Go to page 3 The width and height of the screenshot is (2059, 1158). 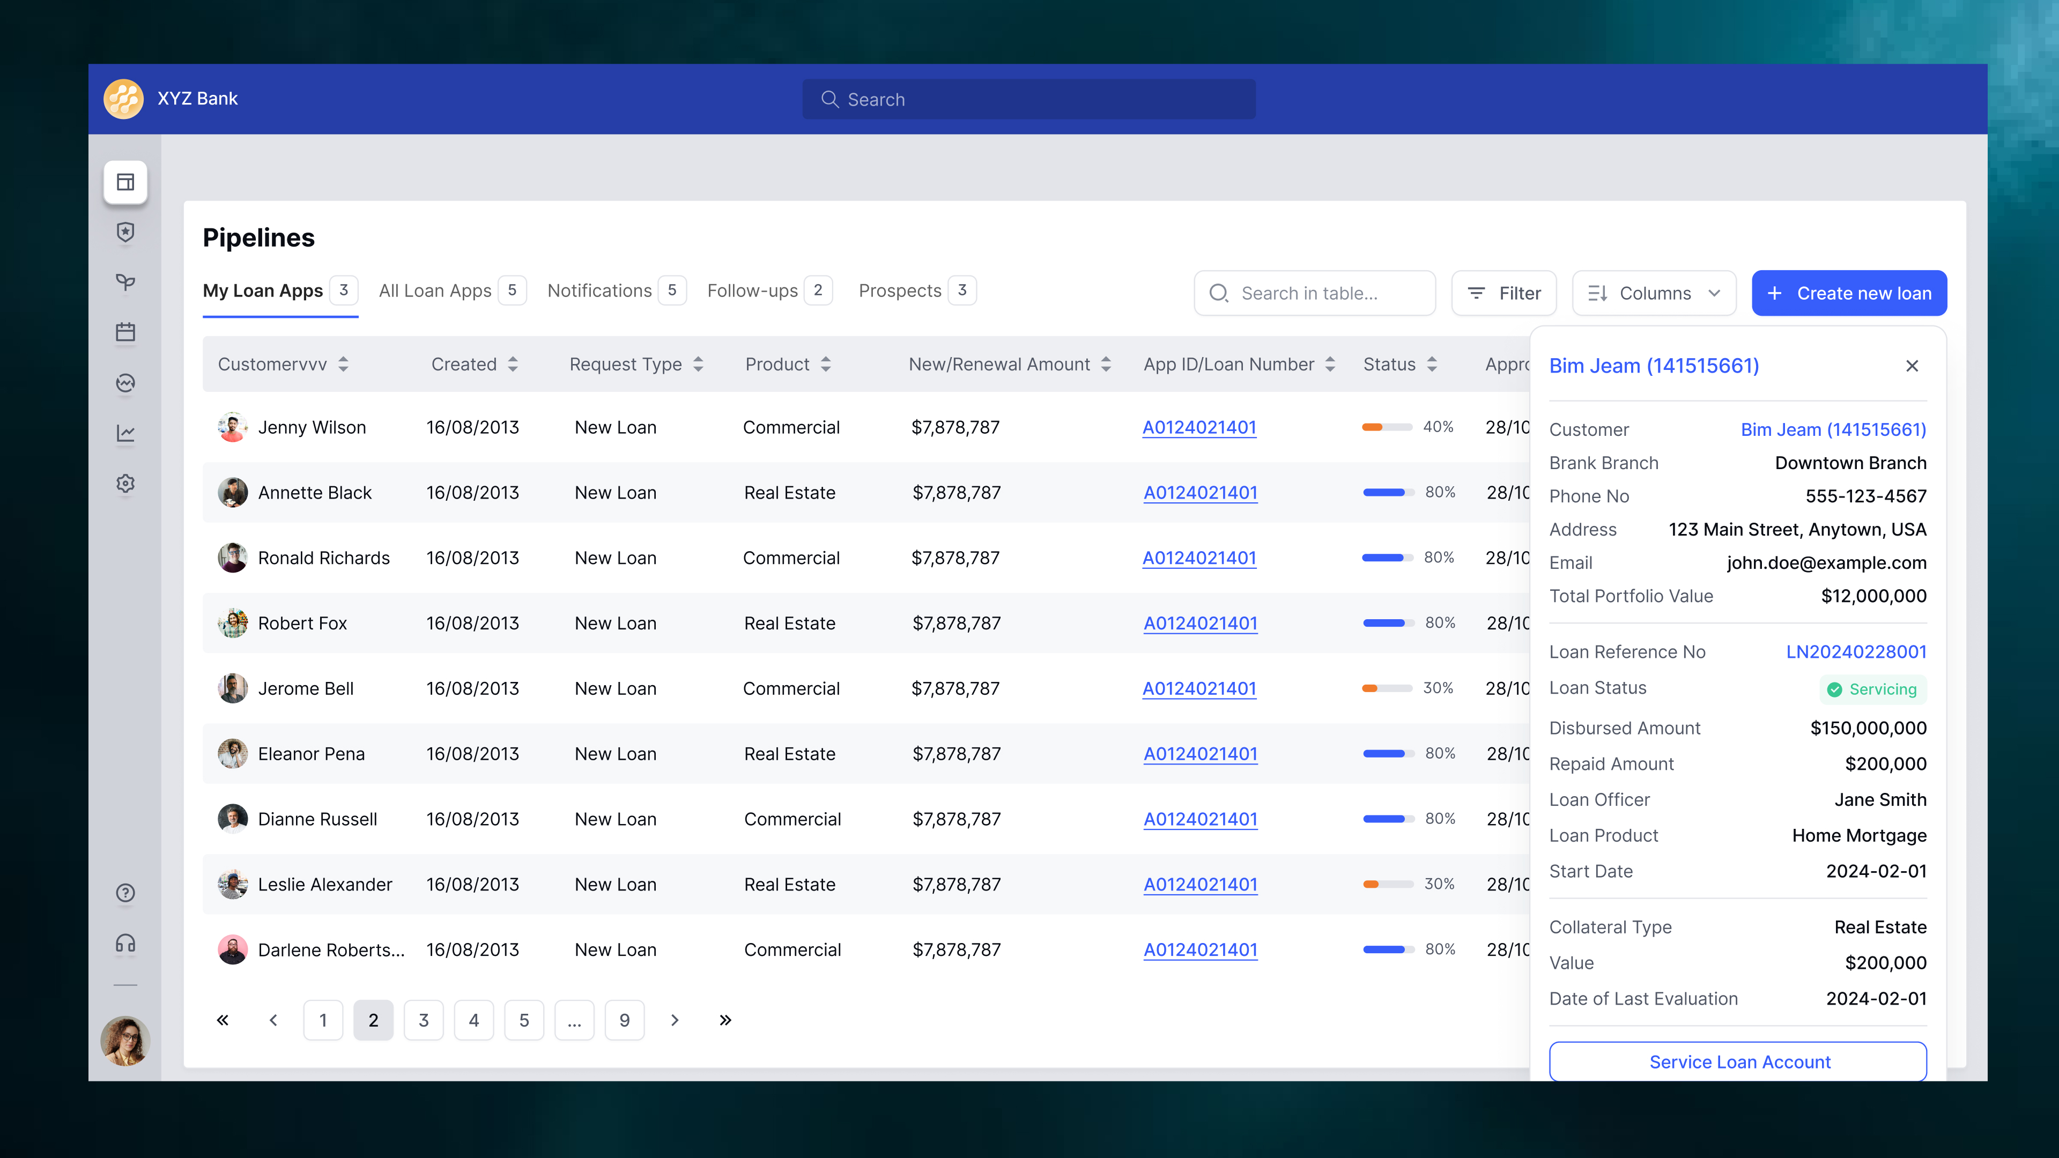coord(424,1020)
